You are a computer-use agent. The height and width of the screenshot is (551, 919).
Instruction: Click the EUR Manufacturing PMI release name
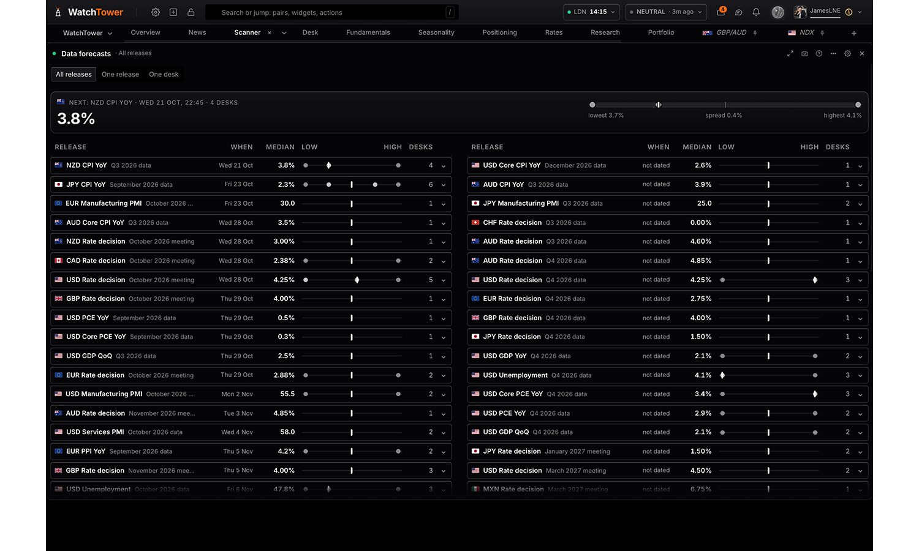(x=104, y=203)
